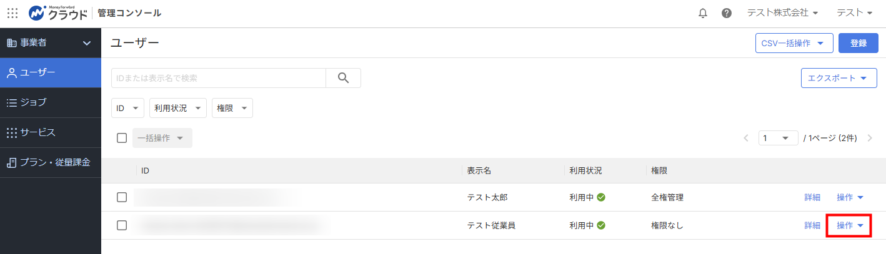Click the notification bell icon
This screenshot has width=886, height=254.
[703, 13]
